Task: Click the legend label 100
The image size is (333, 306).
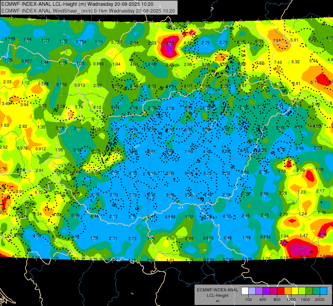Action: (248, 300)
